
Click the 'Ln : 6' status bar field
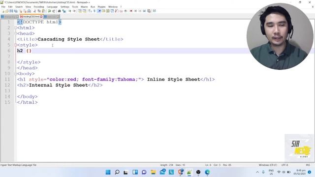[208, 165]
